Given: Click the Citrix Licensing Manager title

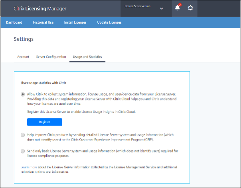Looking at the screenshot, I should [40, 8].
